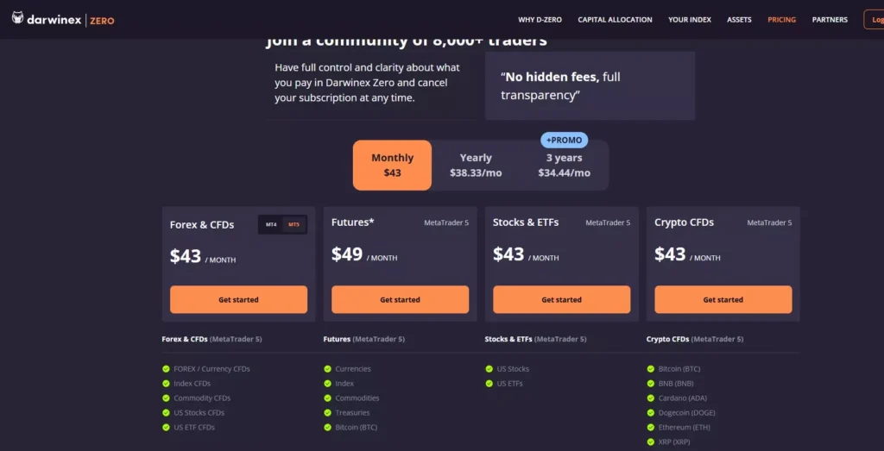Click the checkmark beside US ETF CFDs
This screenshot has width=884, height=451.
(x=166, y=428)
